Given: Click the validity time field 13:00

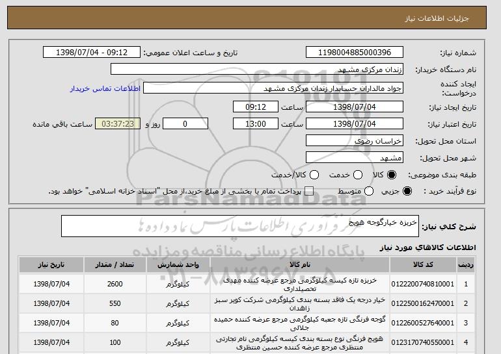Looking at the screenshot, I should 256,124.
